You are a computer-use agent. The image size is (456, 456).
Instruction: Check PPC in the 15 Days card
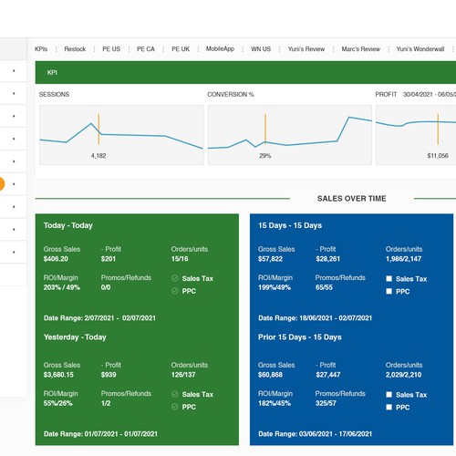pos(389,291)
